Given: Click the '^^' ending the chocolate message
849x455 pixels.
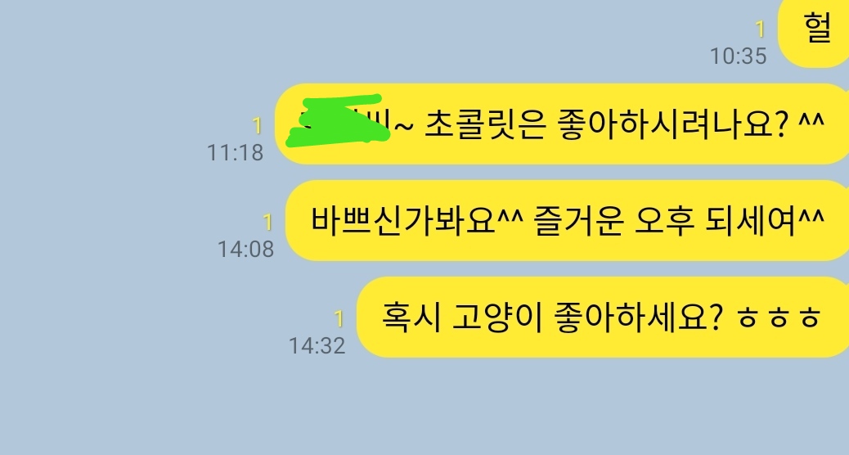Looking at the screenshot, I should (x=811, y=121).
